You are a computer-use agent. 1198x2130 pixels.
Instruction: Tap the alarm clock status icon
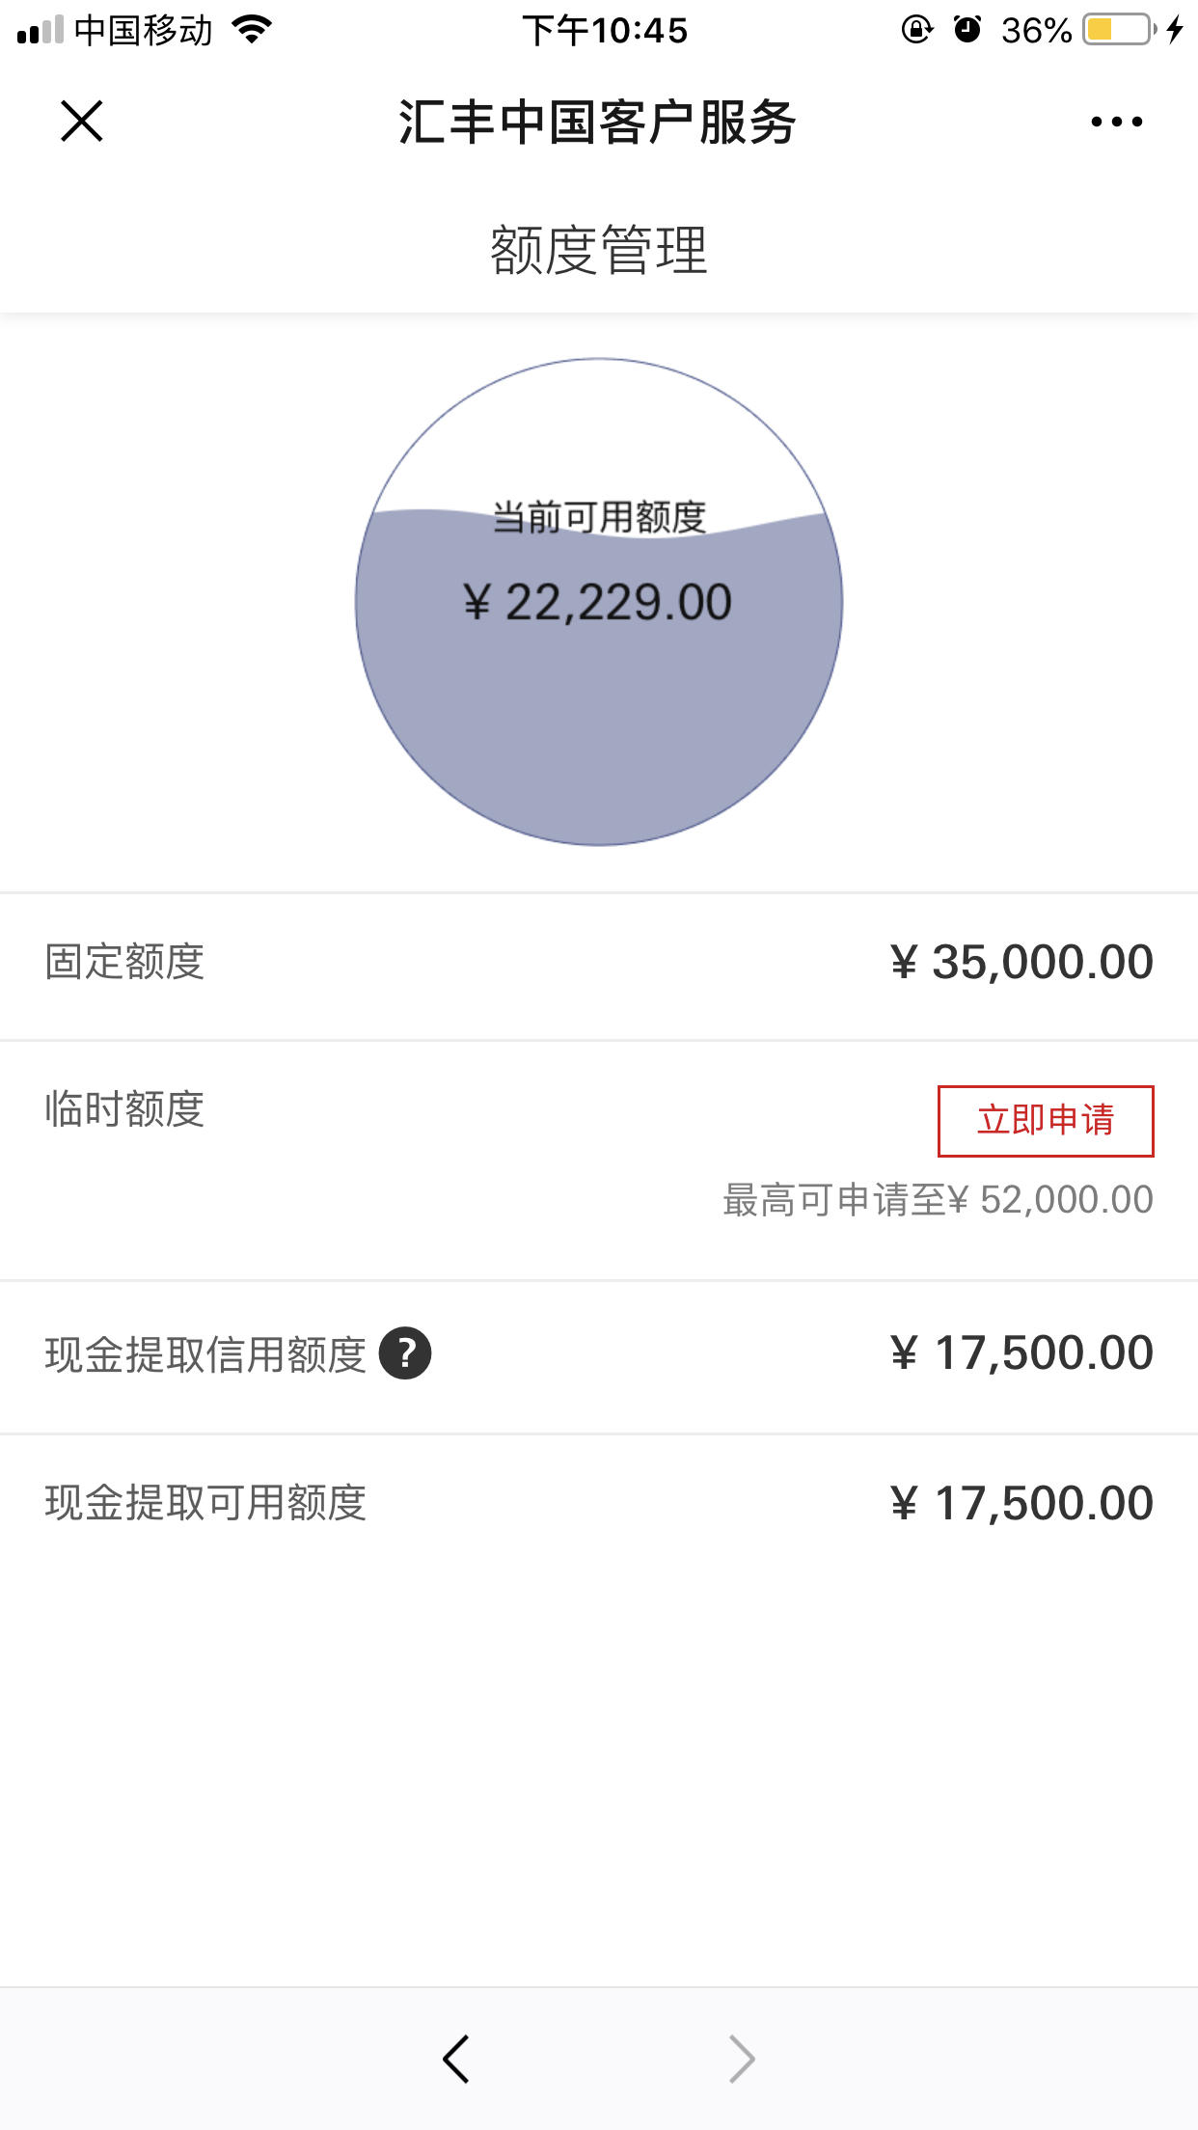(x=967, y=30)
